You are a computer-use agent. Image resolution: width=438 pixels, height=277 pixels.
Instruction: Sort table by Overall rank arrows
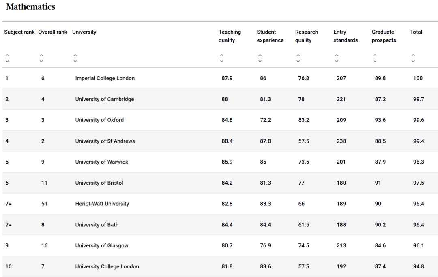41,58
